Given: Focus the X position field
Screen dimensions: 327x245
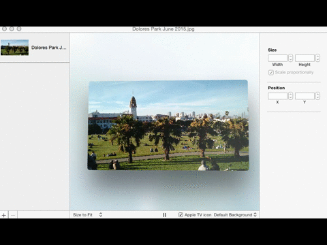Looking at the screenshot, I should pyautogui.click(x=277, y=96).
